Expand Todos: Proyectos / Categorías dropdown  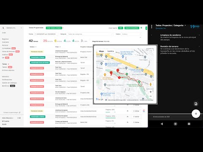[x=185, y=25]
